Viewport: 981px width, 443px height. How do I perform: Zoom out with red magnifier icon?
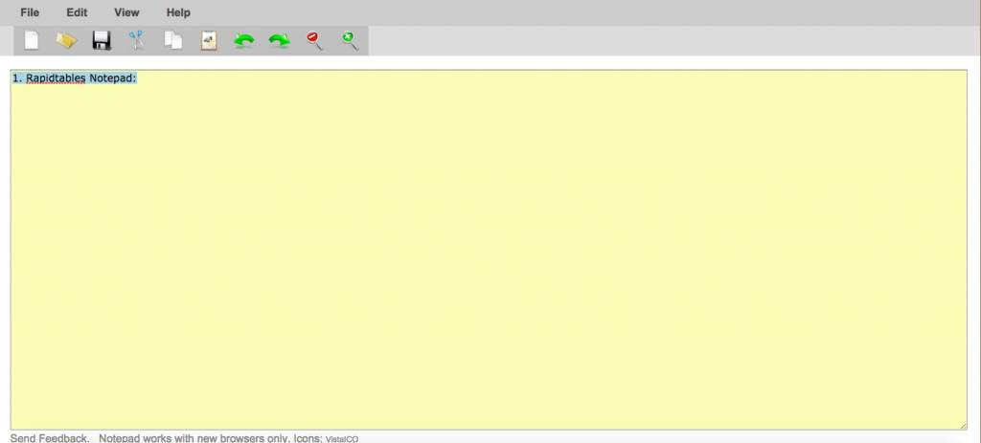click(x=314, y=40)
